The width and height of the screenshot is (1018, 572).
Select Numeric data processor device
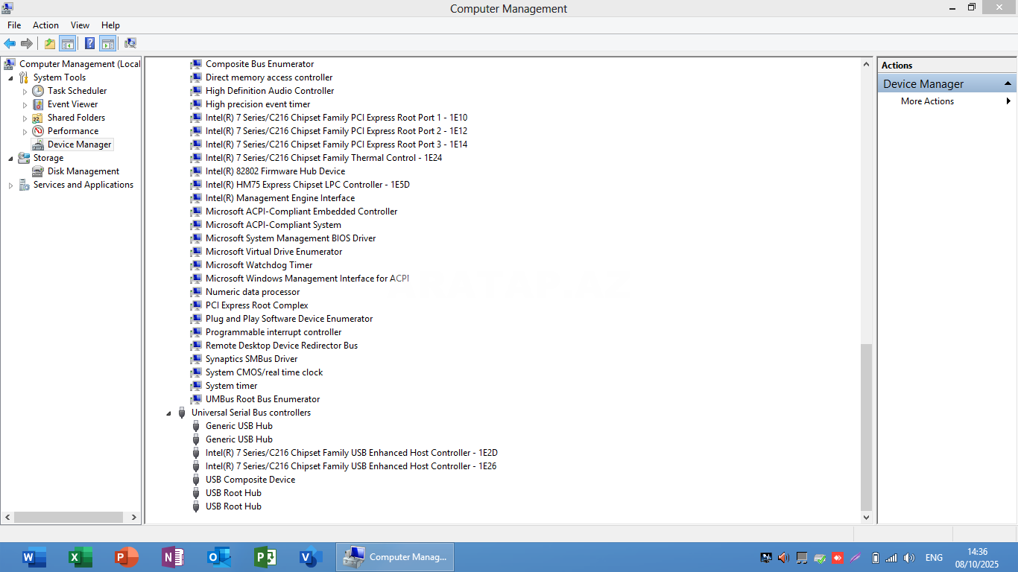pos(253,292)
